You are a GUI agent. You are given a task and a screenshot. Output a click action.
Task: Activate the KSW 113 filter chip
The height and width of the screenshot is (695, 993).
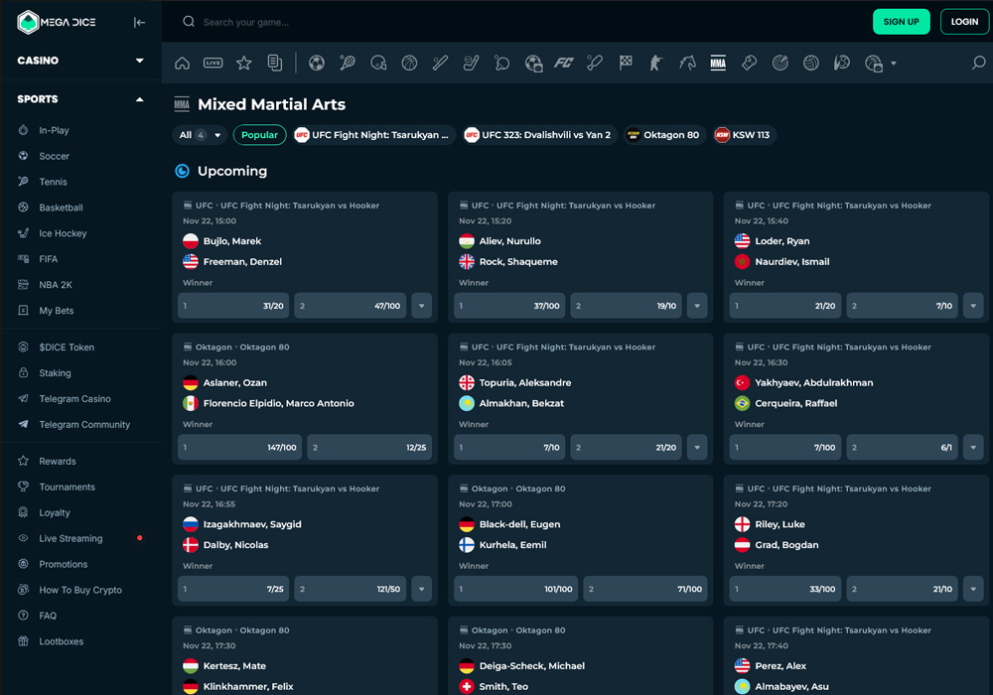(744, 134)
